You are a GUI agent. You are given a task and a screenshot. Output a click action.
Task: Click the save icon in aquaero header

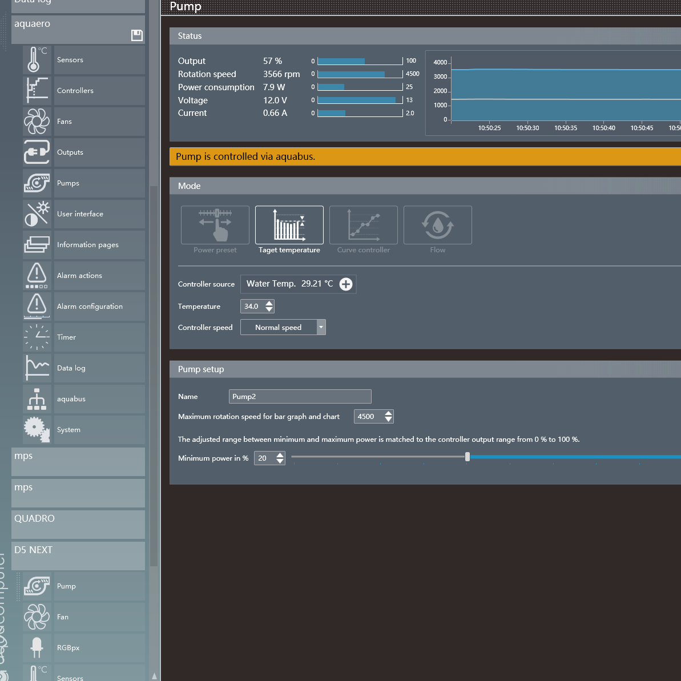pos(137,35)
